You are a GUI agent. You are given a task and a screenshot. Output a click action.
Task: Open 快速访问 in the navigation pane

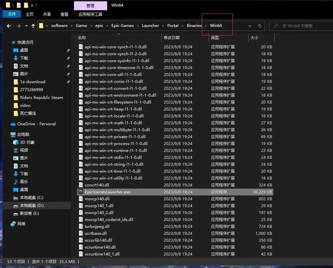pos(25,42)
